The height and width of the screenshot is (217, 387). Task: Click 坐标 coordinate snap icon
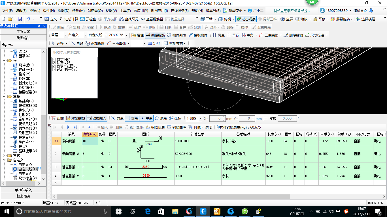175,118
